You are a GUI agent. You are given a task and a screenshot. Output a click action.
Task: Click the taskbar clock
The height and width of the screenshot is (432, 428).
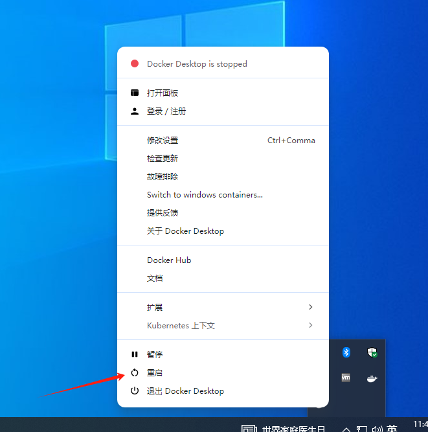point(421,425)
